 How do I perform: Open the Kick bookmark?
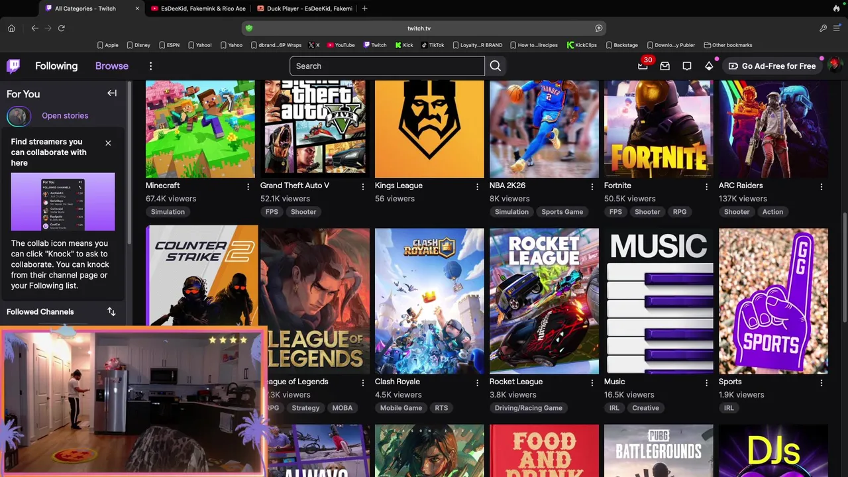[404, 45]
